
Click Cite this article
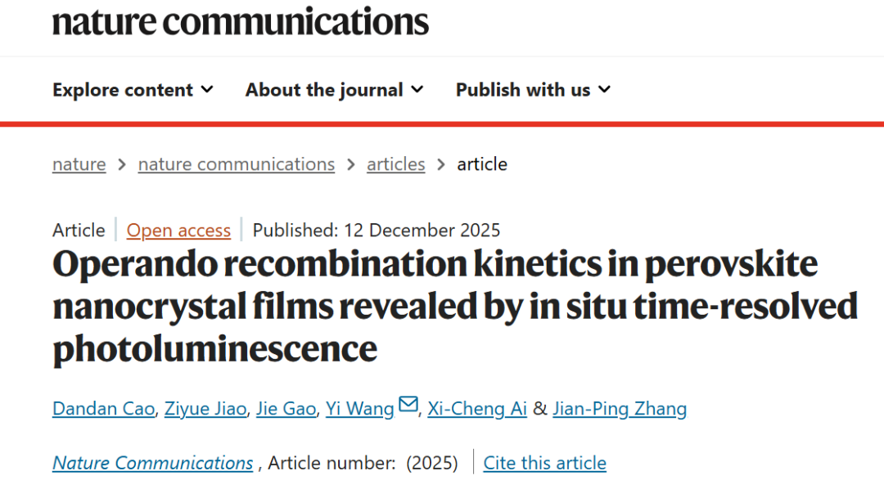(x=545, y=463)
